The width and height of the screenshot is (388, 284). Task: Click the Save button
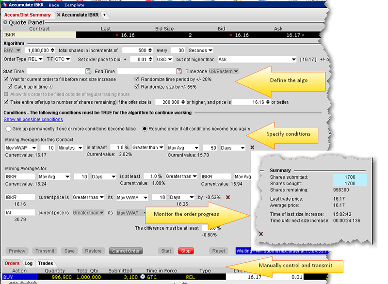pyautogui.click(x=69, y=251)
